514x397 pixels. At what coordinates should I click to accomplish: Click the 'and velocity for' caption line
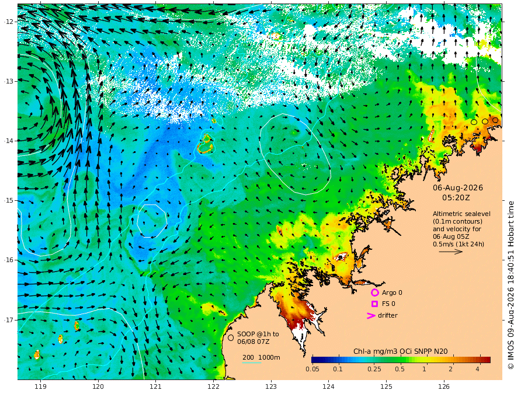point(457,229)
